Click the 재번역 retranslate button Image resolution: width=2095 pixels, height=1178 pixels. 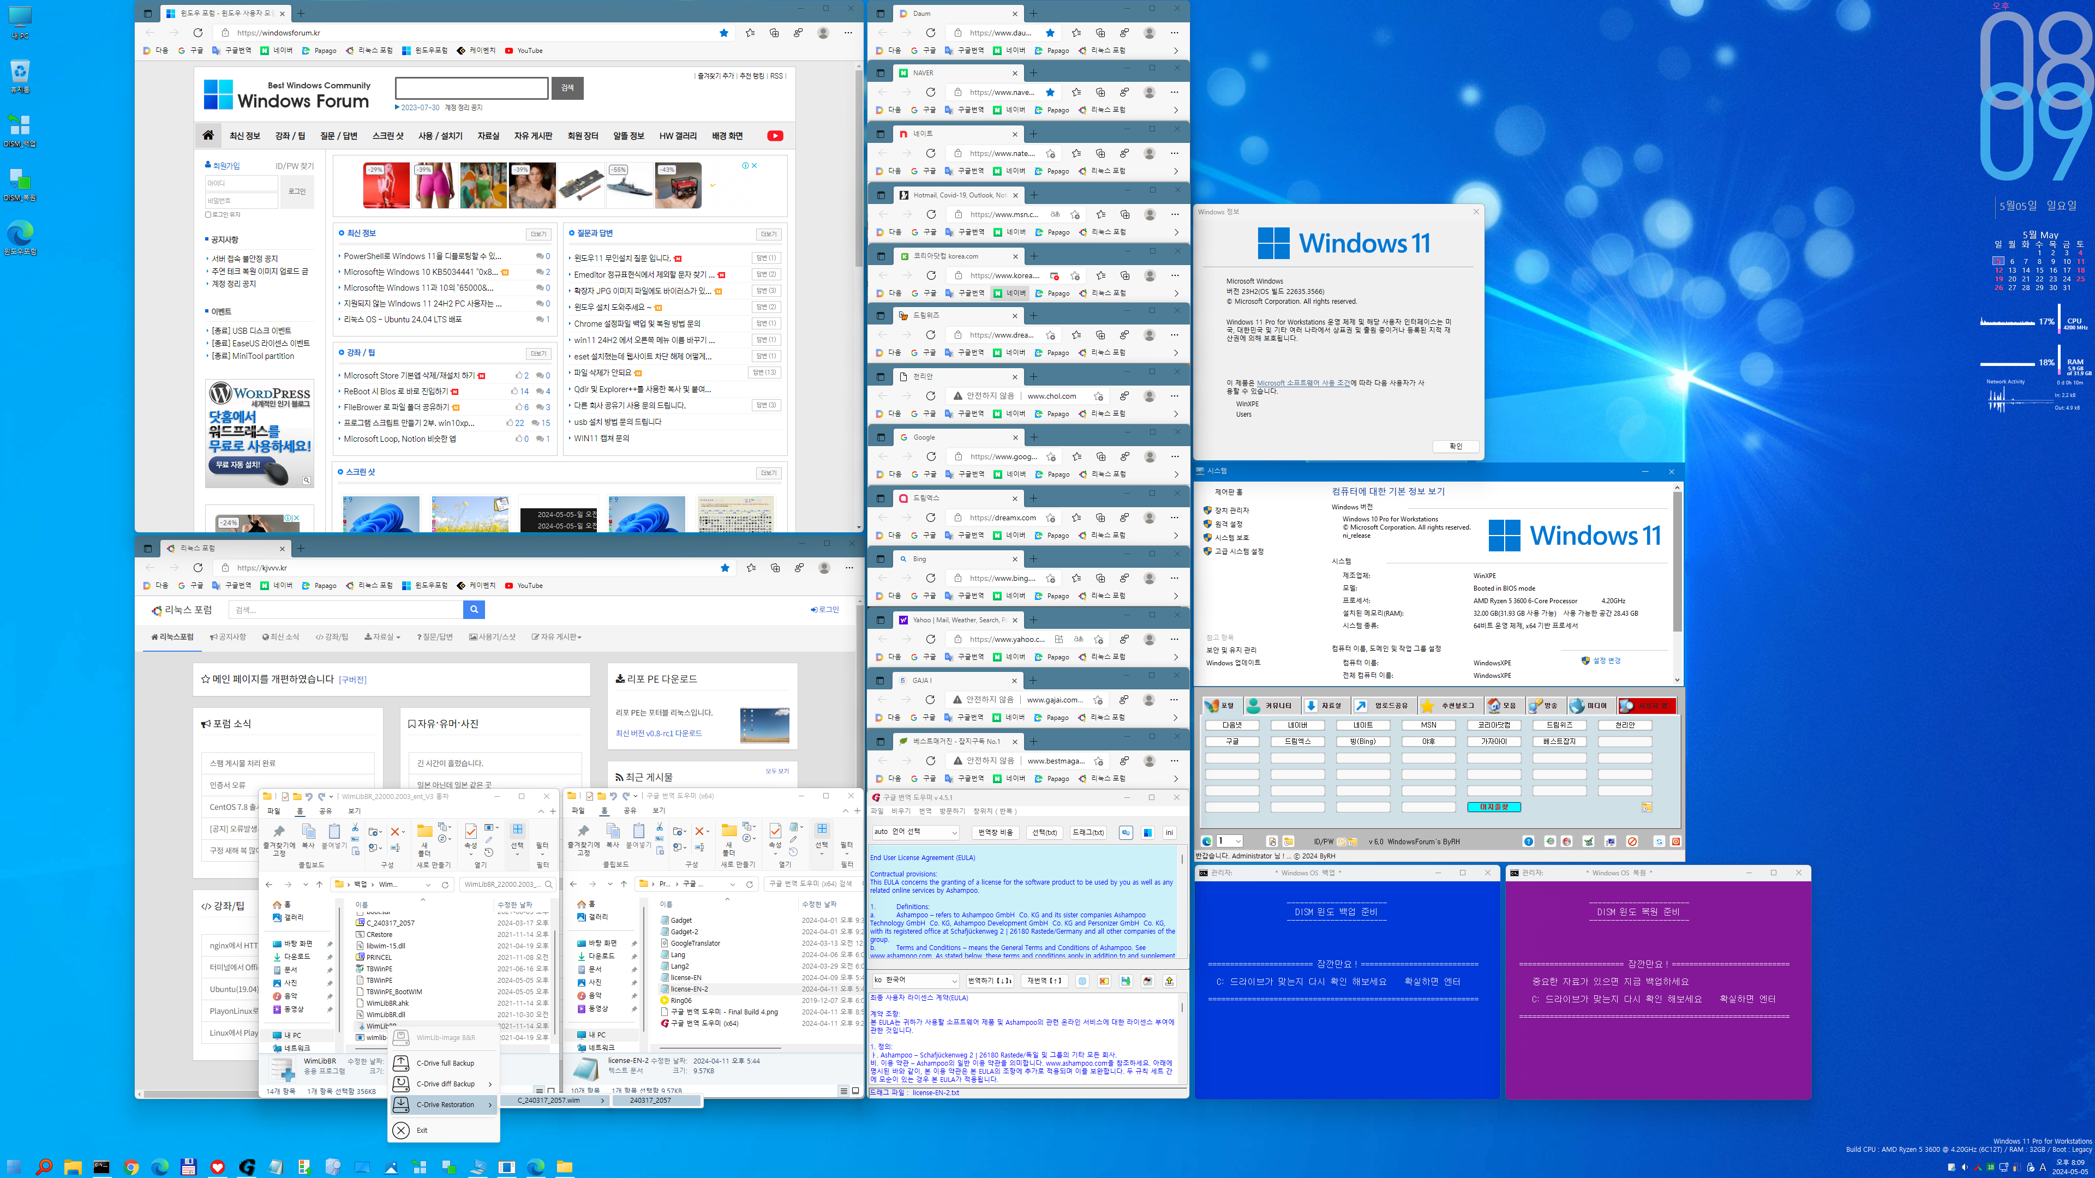point(1044,981)
